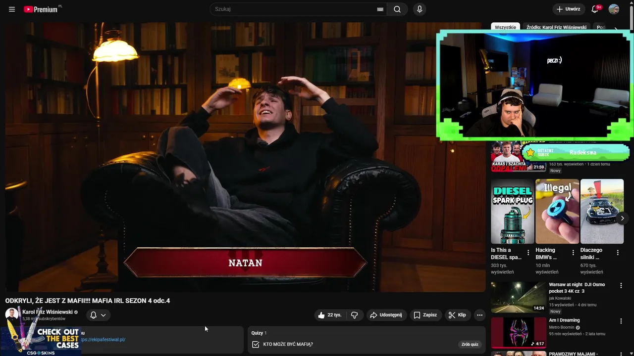Click the KTO MOŻE BYĆ MAFIĄ? quiz text

point(288,344)
